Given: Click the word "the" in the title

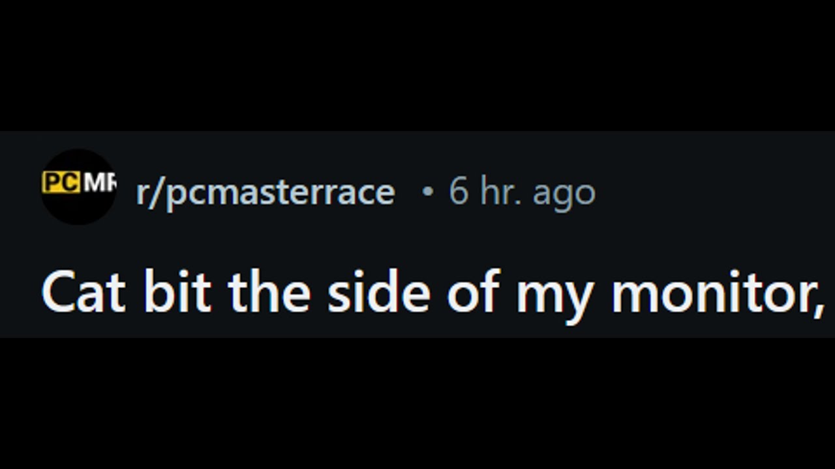Looking at the screenshot, I should pos(269,293).
